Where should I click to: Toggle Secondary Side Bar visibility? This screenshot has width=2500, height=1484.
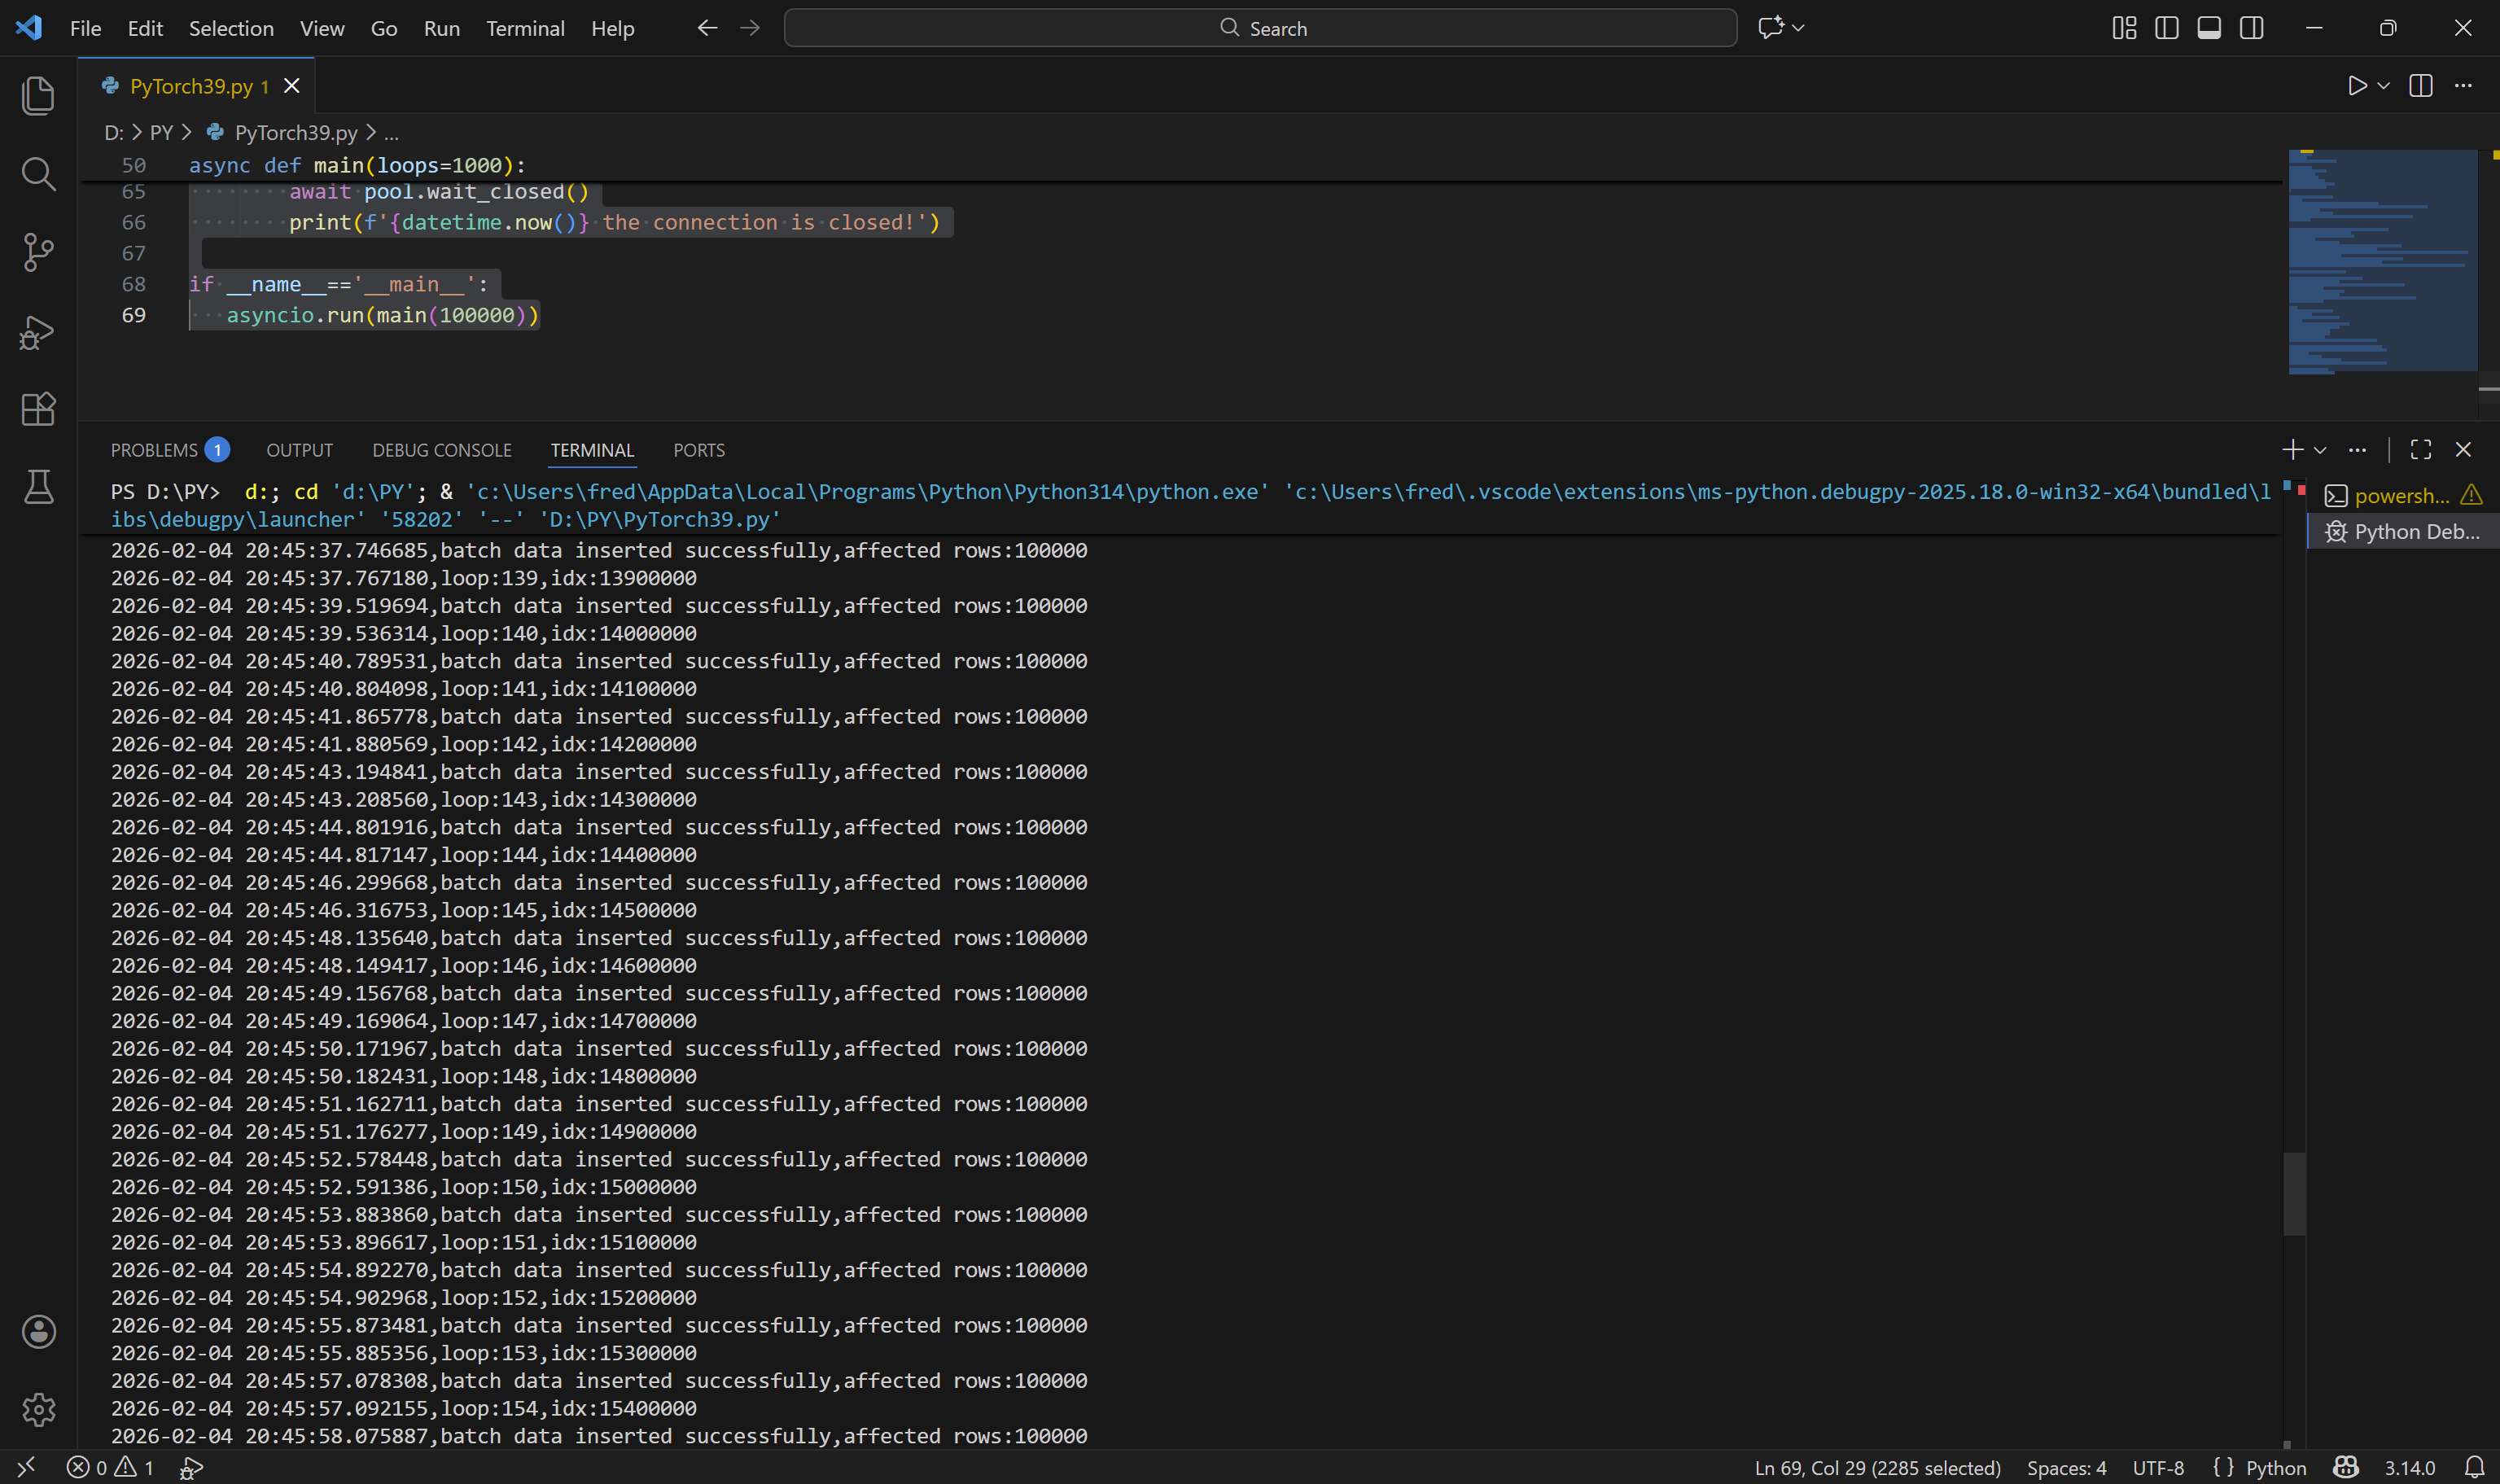tap(2251, 28)
